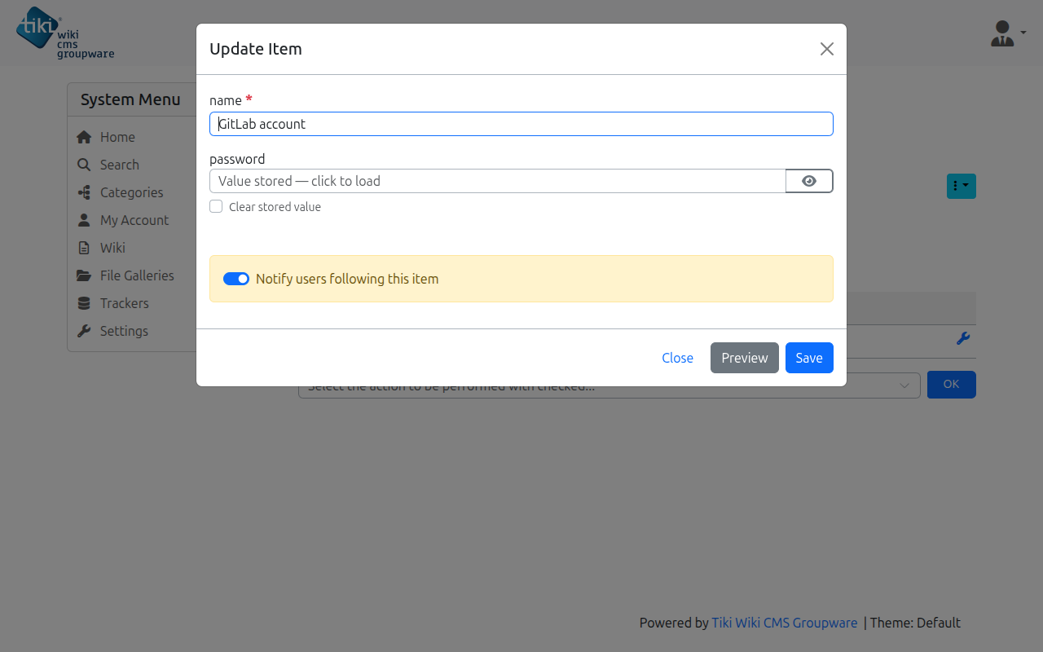Viewport: 1043px width, 652px height.
Task: Open the Settings menu item
Action: click(124, 331)
